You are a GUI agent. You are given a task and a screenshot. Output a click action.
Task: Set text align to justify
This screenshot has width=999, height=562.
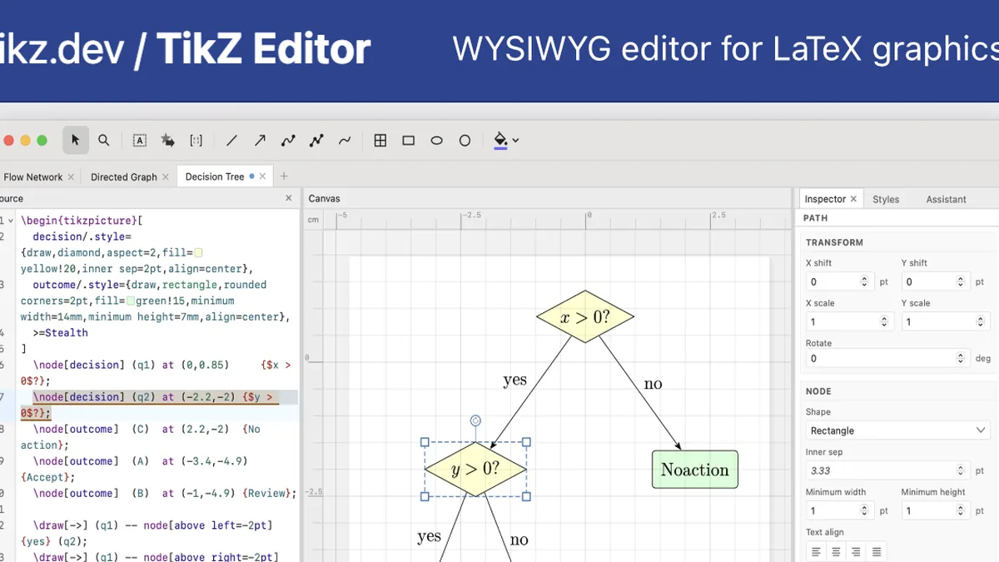pos(876,552)
